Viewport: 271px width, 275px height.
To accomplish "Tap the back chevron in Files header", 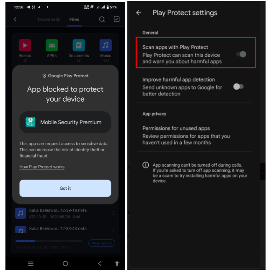I will [15, 19].
